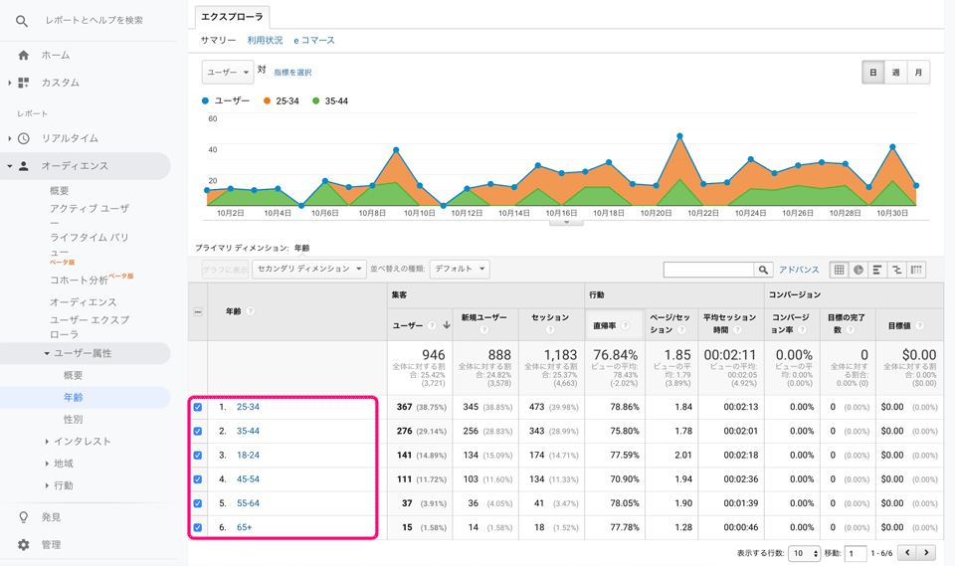Click the search magnifier icon in sidebar
The height and width of the screenshot is (566, 955).
point(22,21)
